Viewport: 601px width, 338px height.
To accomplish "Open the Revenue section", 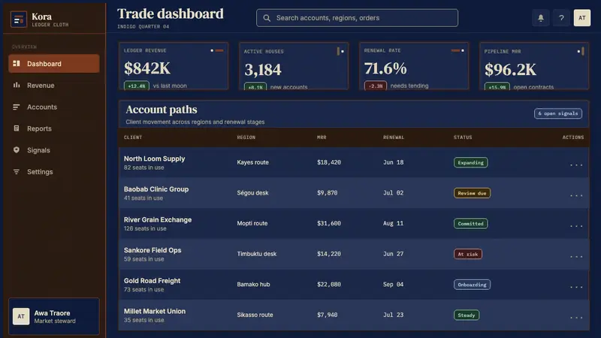I will [53, 85].
